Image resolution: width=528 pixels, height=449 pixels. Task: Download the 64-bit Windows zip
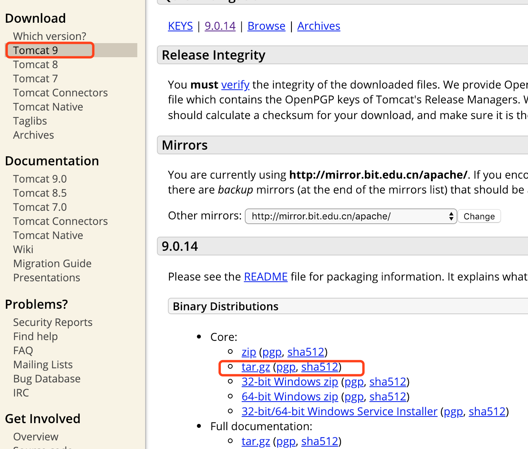(x=289, y=396)
